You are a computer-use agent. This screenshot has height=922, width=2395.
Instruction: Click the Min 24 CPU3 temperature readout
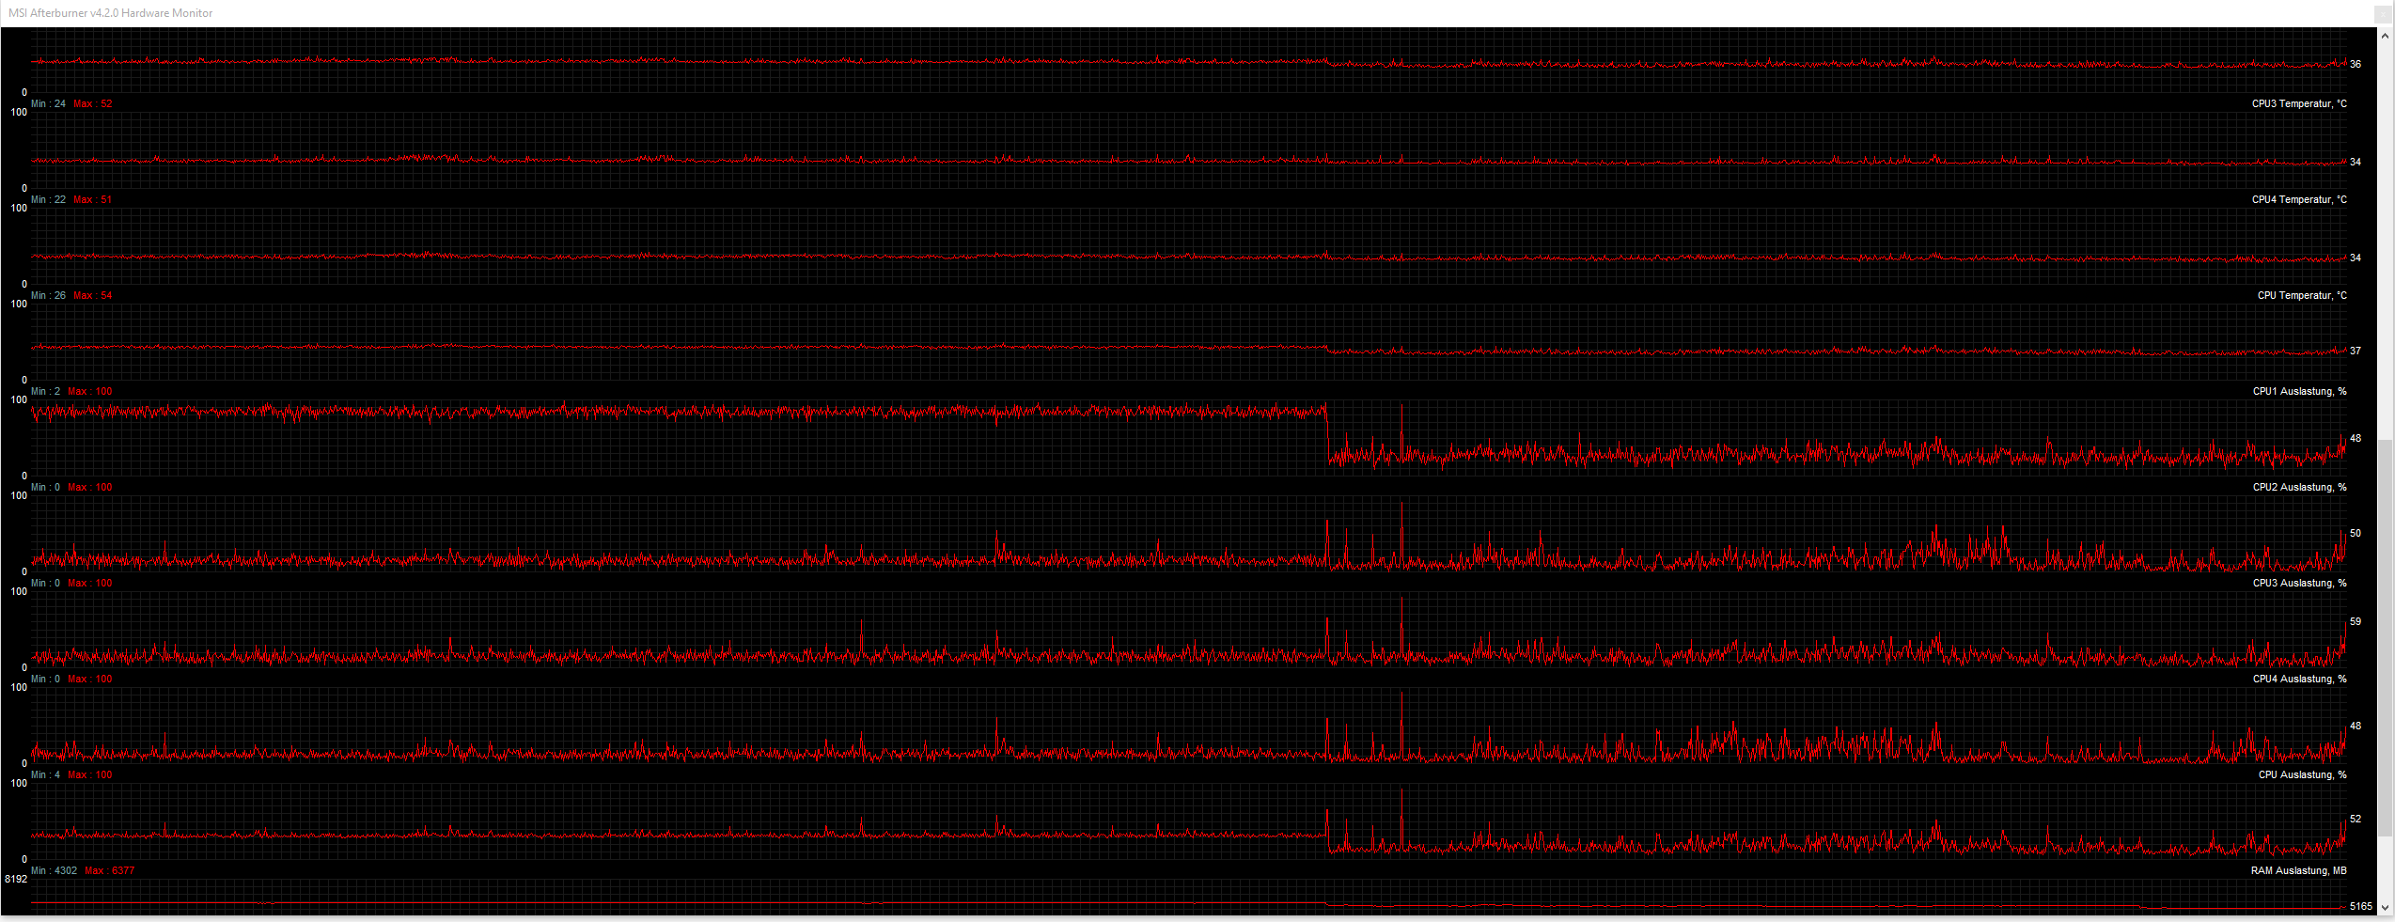pyautogui.click(x=49, y=103)
